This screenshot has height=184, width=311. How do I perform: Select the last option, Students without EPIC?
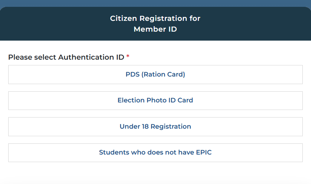coord(155,152)
